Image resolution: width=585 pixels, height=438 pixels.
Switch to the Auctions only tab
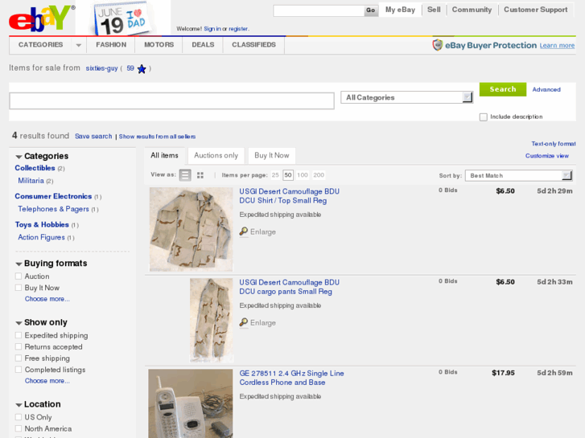pyautogui.click(x=216, y=155)
